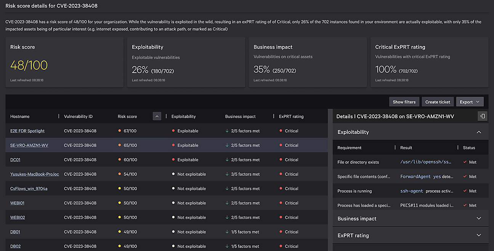This screenshot has height=251, width=494.
Task: Click the orange risk dot beside 54/100
Action: coord(120,174)
